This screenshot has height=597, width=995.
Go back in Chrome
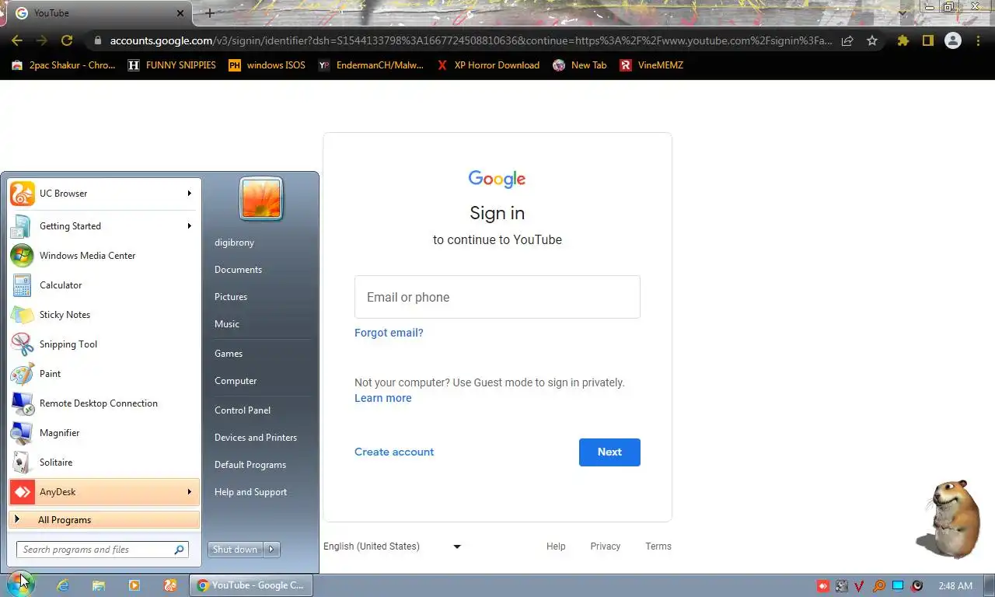[x=17, y=40]
